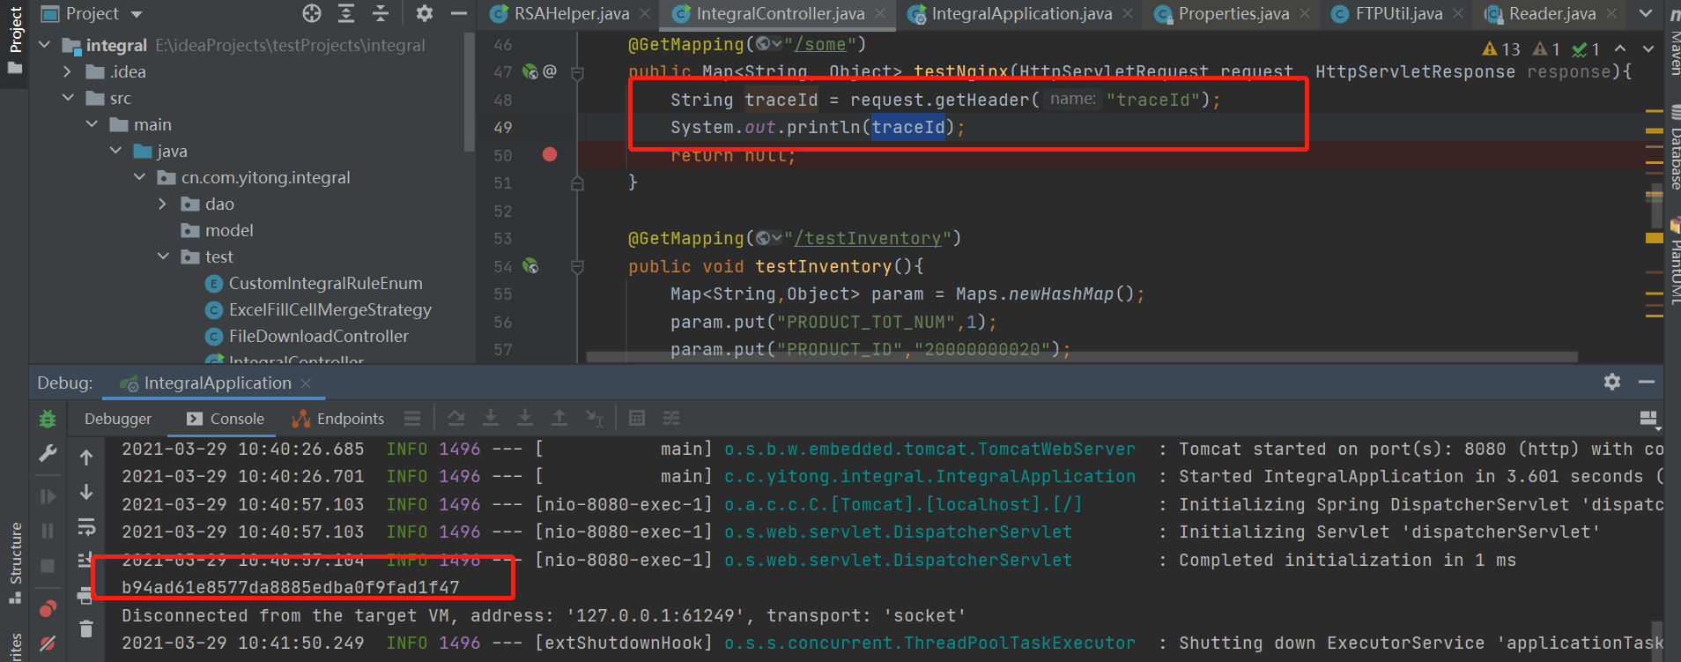Jump down the stack trace arrow
This screenshot has height=662, width=1681.
tap(86, 492)
